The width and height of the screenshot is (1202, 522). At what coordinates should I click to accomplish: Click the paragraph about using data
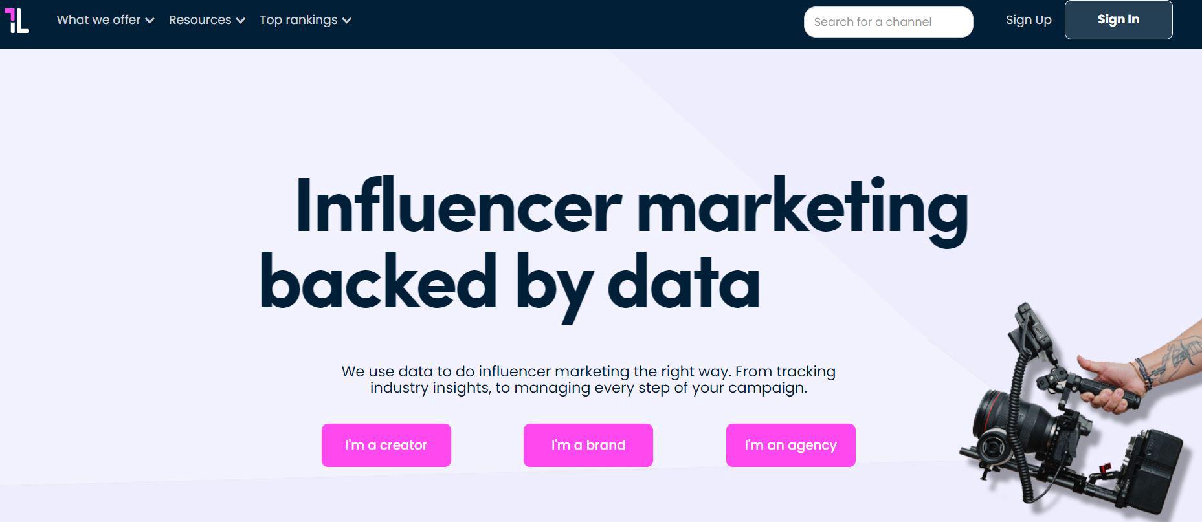tap(588, 380)
